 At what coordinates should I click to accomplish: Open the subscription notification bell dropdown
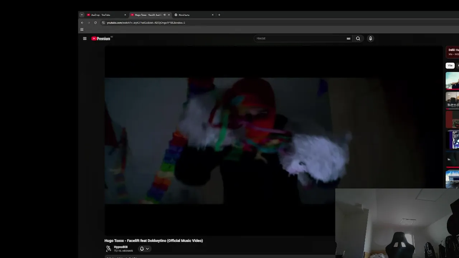144,249
